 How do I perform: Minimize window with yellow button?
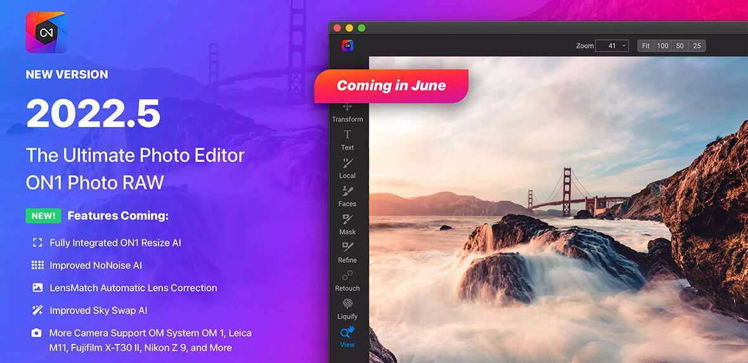point(349,28)
